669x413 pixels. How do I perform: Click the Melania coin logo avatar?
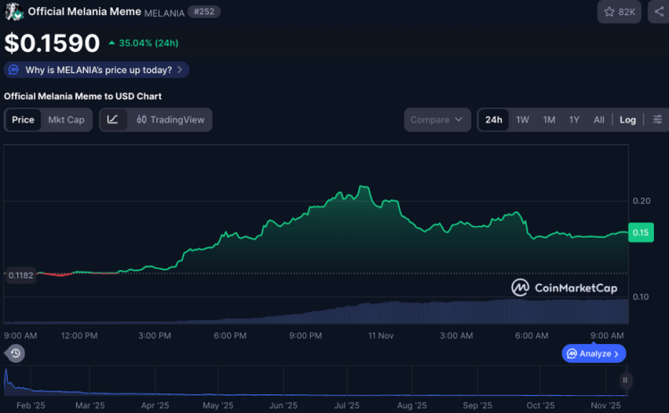click(13, 12)
